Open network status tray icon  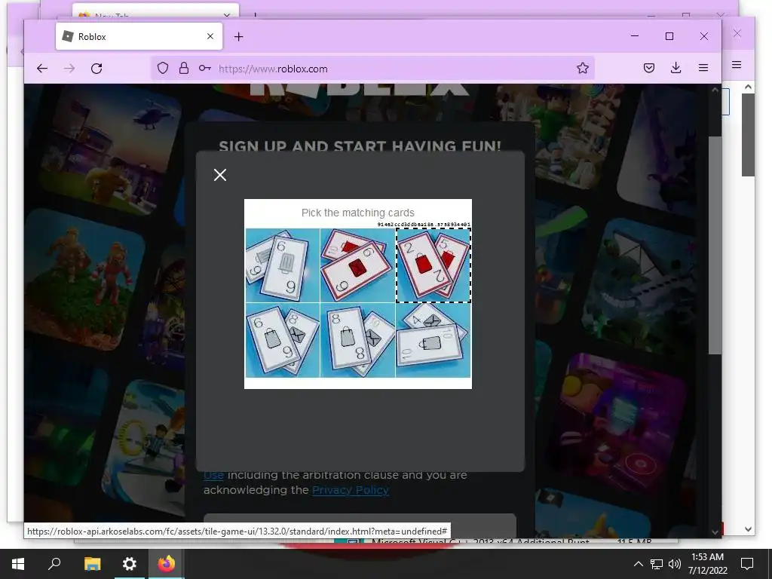[x=657, y=564]
